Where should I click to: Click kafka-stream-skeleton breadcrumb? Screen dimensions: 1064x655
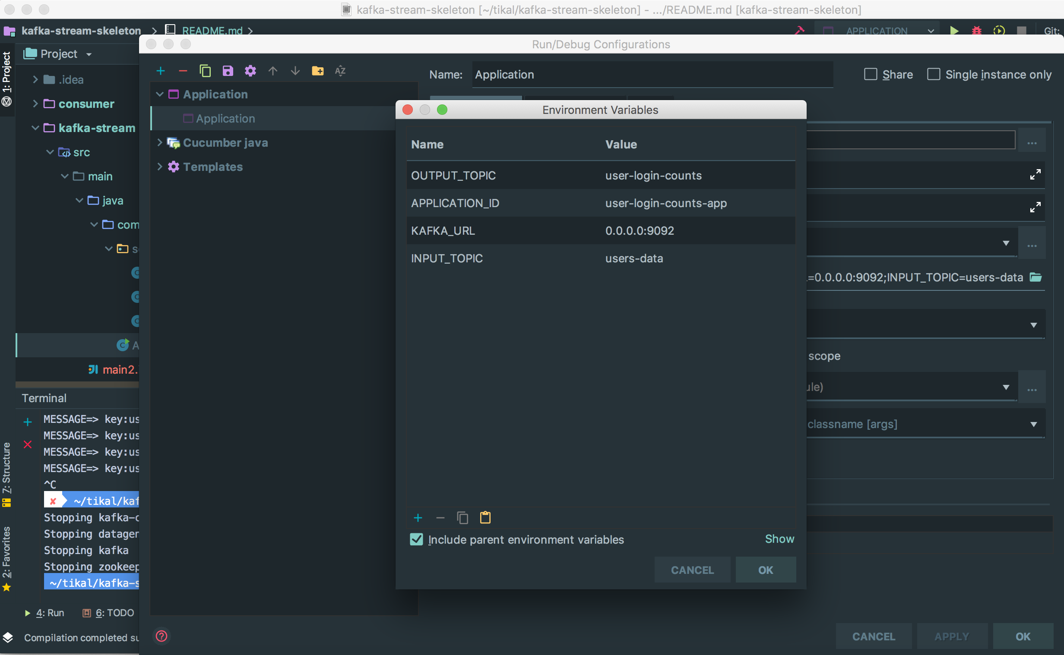click(81, 31)
